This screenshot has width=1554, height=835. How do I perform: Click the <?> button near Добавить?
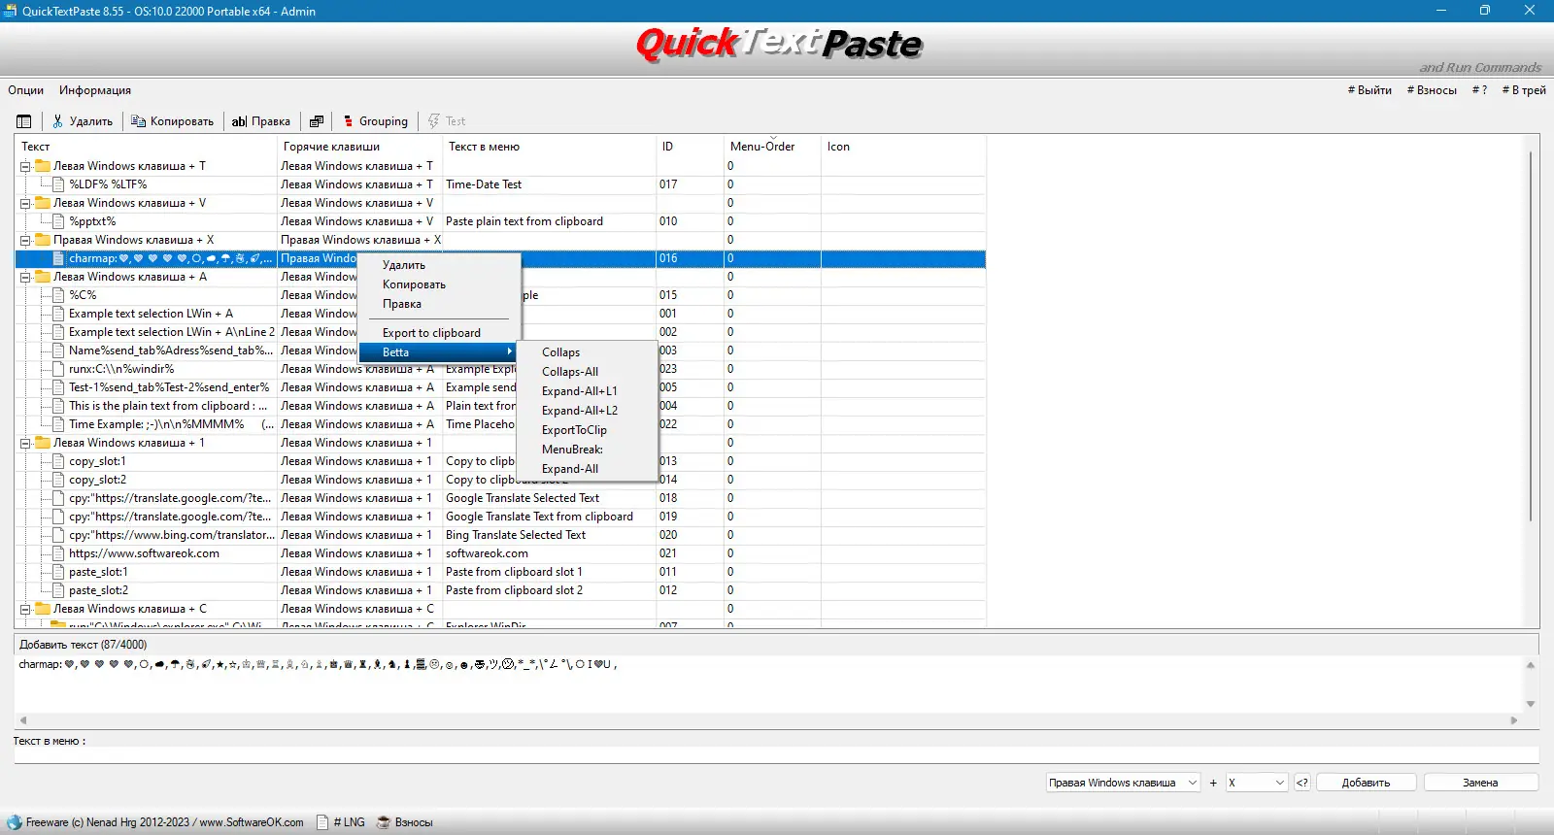tap(1302, 783)
